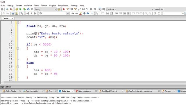Open the global scope dropdown
186x105 pixels.
pos(131,9)
